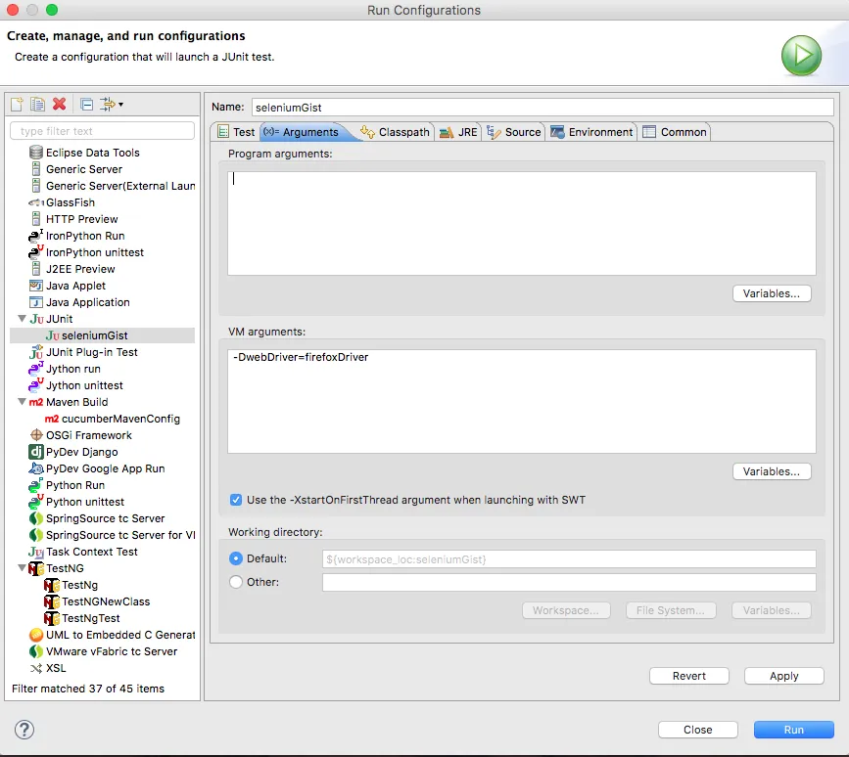849x757 pixels.
Task: Click the OSGi Framework icon
Action: (35, 435)
